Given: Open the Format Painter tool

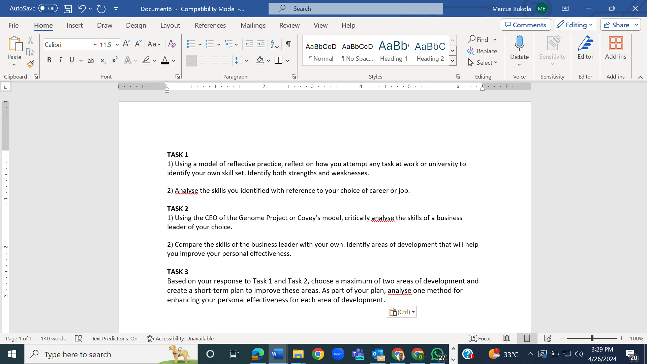Looking at the screenshot, I should [x=30, y=64].
